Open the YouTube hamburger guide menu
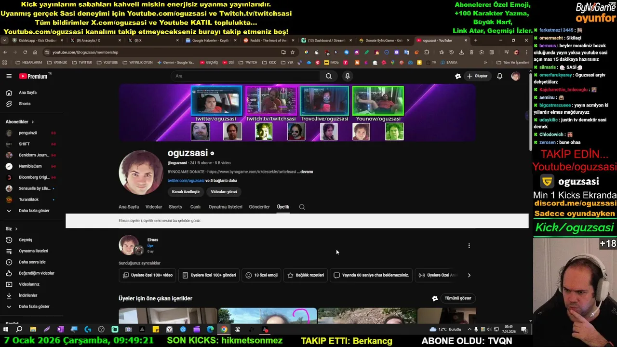This screenshot has height=347, width=617. pyautogui.click(x=9, y=76)
